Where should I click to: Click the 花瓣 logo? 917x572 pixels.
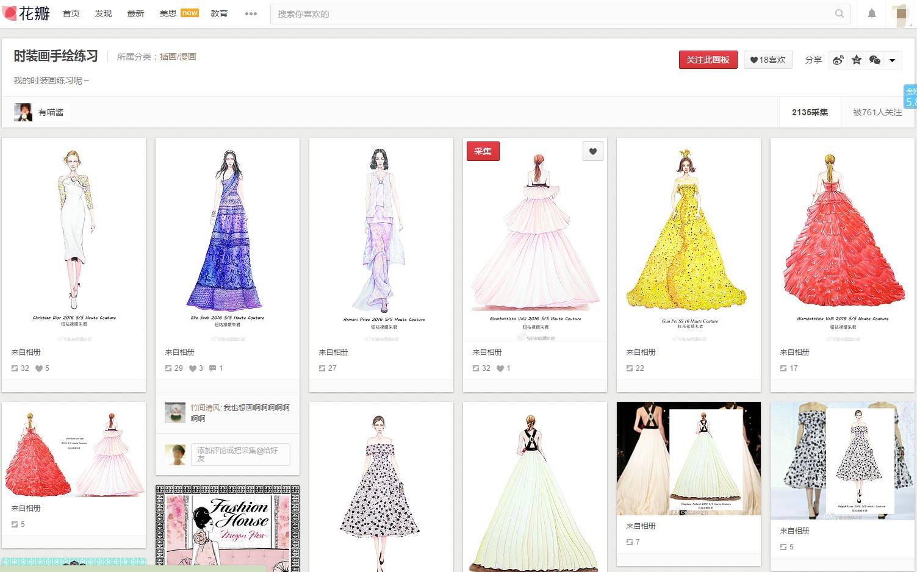click(26, 13)
